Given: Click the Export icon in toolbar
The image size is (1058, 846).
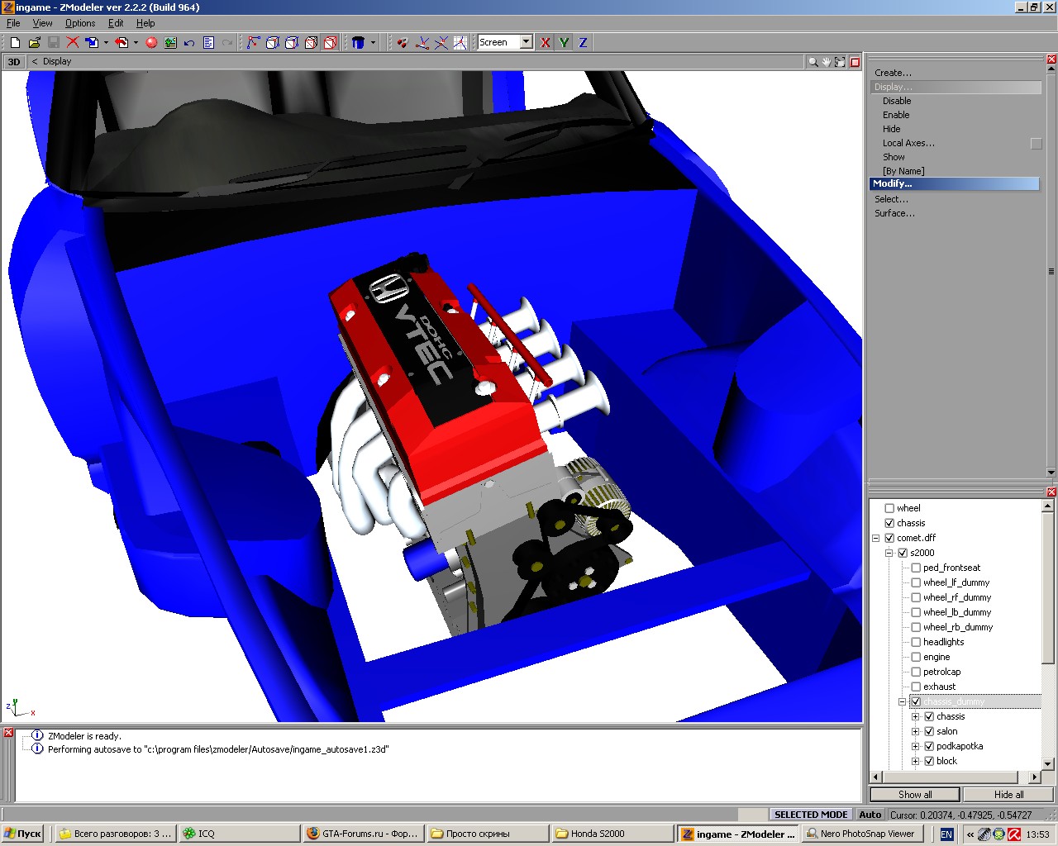Looking at the screenshot, I should pos(122,42).
